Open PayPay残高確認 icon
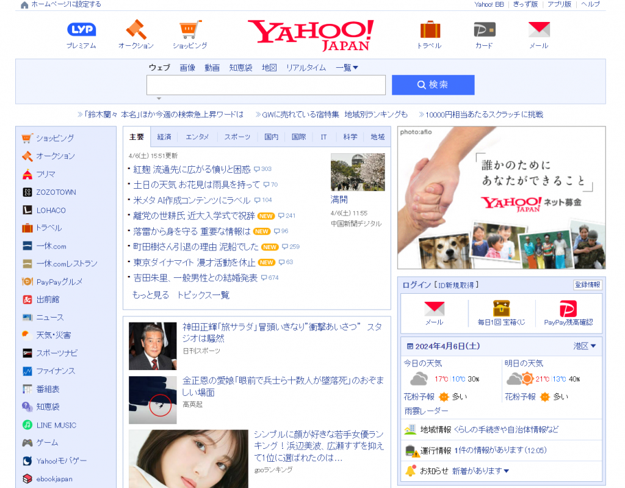 pyautogui.click(x=568, y=308)
